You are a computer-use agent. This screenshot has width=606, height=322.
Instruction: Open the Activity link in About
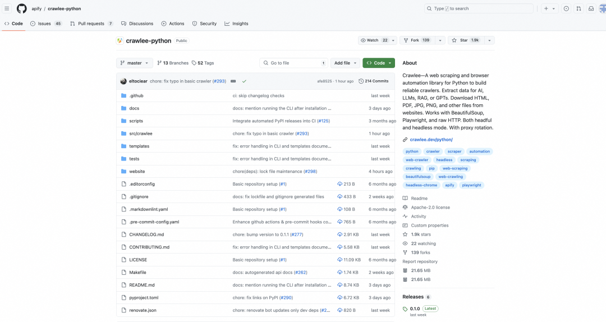[x=418, y=217]
